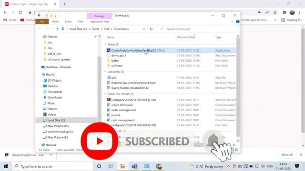Screen dimensions: 305x171
Task: Open rdf_report_queries quick access folder
Action: pyautogui.click(x=59, y=59)
